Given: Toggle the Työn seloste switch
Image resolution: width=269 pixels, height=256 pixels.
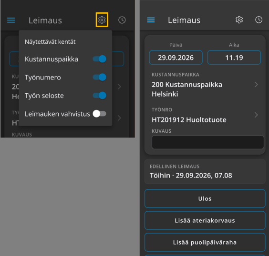Looking at the screenshot, I should coord(100,96).
